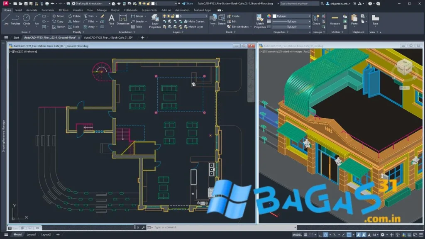
Task: Click the Erase tool icon
Action: (102, 16)
